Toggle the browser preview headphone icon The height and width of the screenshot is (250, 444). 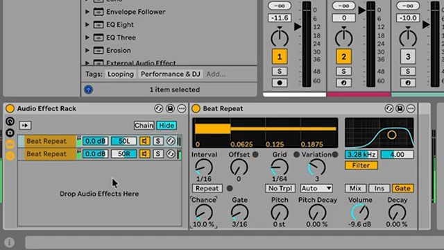coord(88,90)
